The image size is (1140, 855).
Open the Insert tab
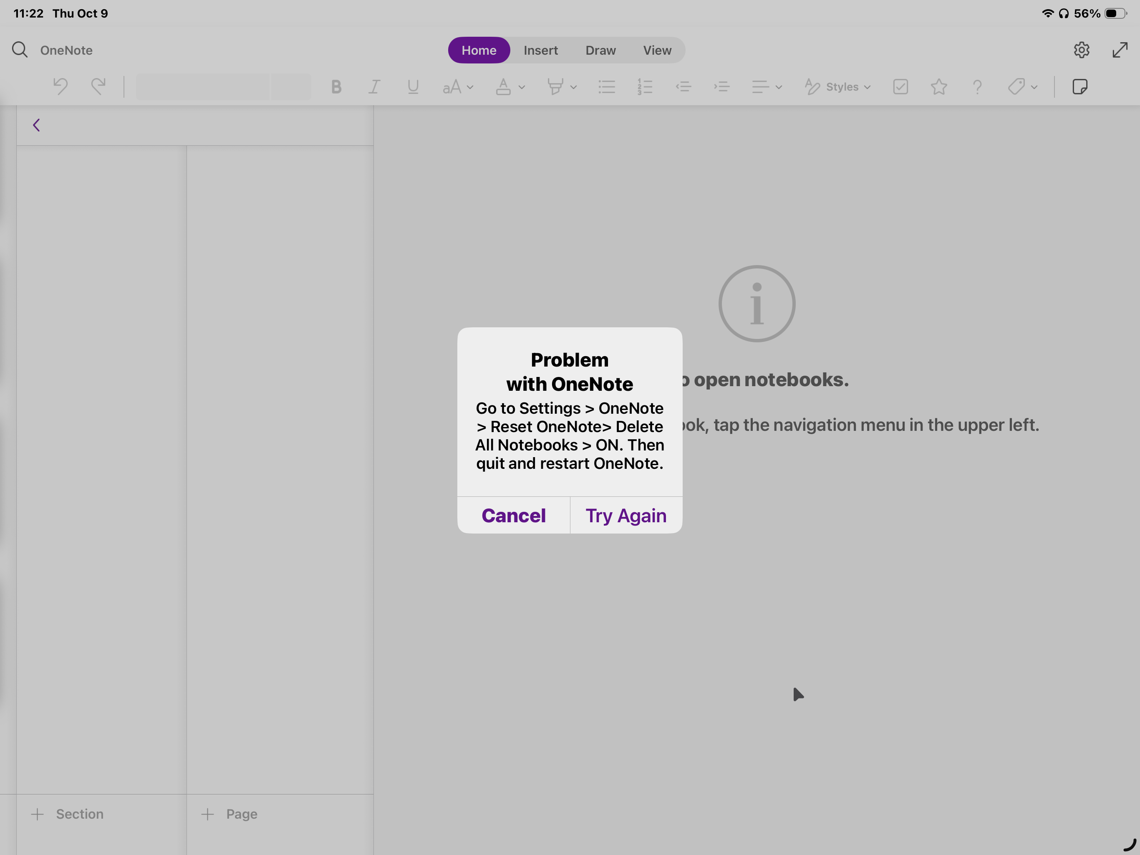541,50
